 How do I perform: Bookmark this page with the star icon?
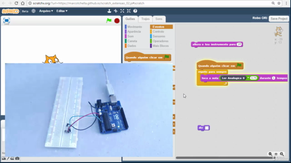279,3
